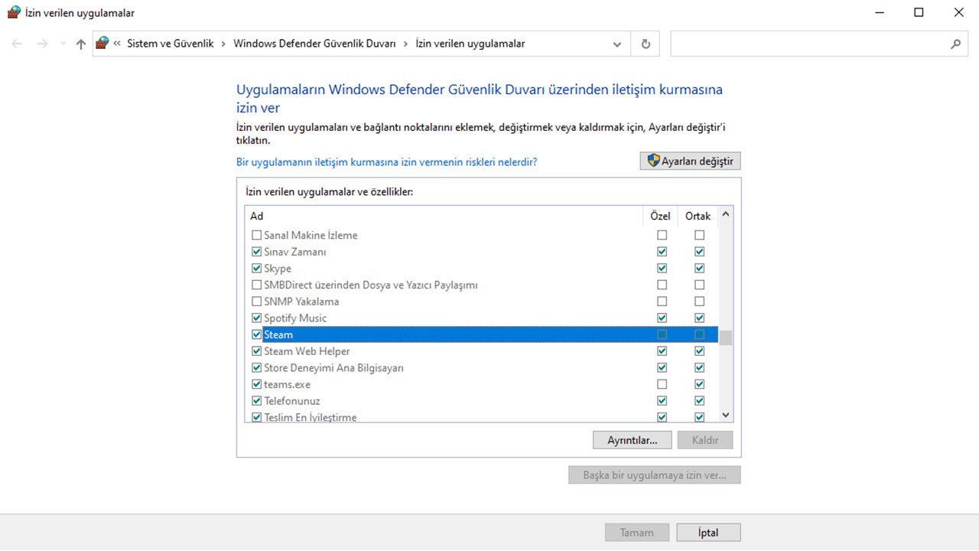Toggle SNMP Yakalama checkbox
The height and width of the screenshot is (551, 979).
(257, 302)
